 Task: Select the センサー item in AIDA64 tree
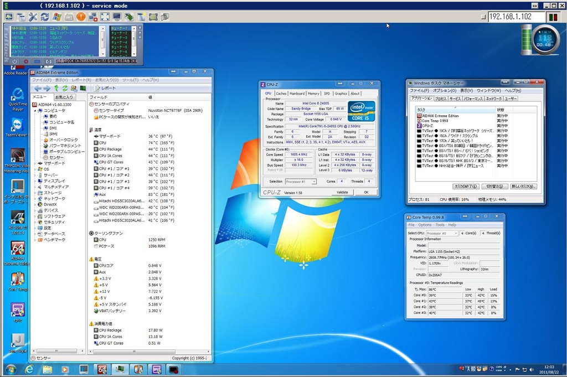click(x=53, y=158)
